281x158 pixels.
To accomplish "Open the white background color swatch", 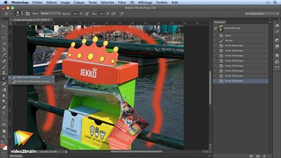I will point(5,148).
